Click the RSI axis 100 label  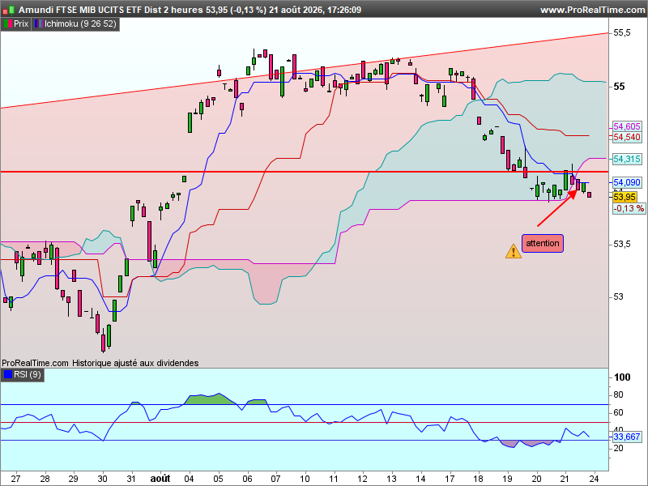tap(622, 377)
